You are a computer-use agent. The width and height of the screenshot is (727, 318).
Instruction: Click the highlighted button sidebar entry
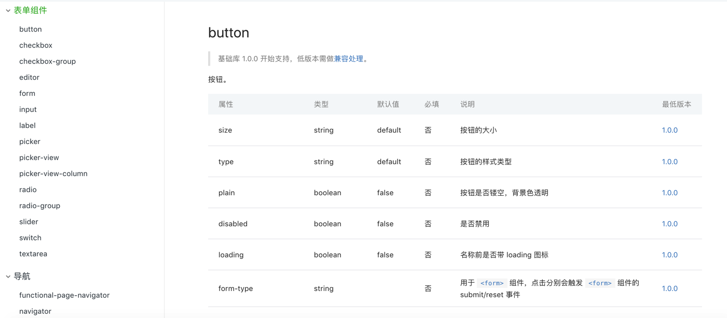30,29
